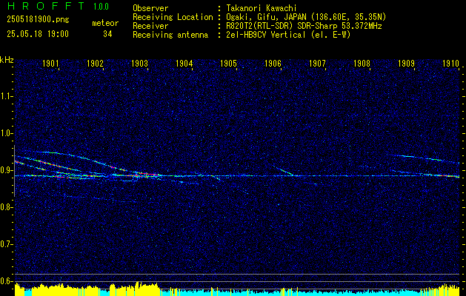Click the 1.1 kHz axis label
This screenshot has width=466, height=296.
click(6, 96)
